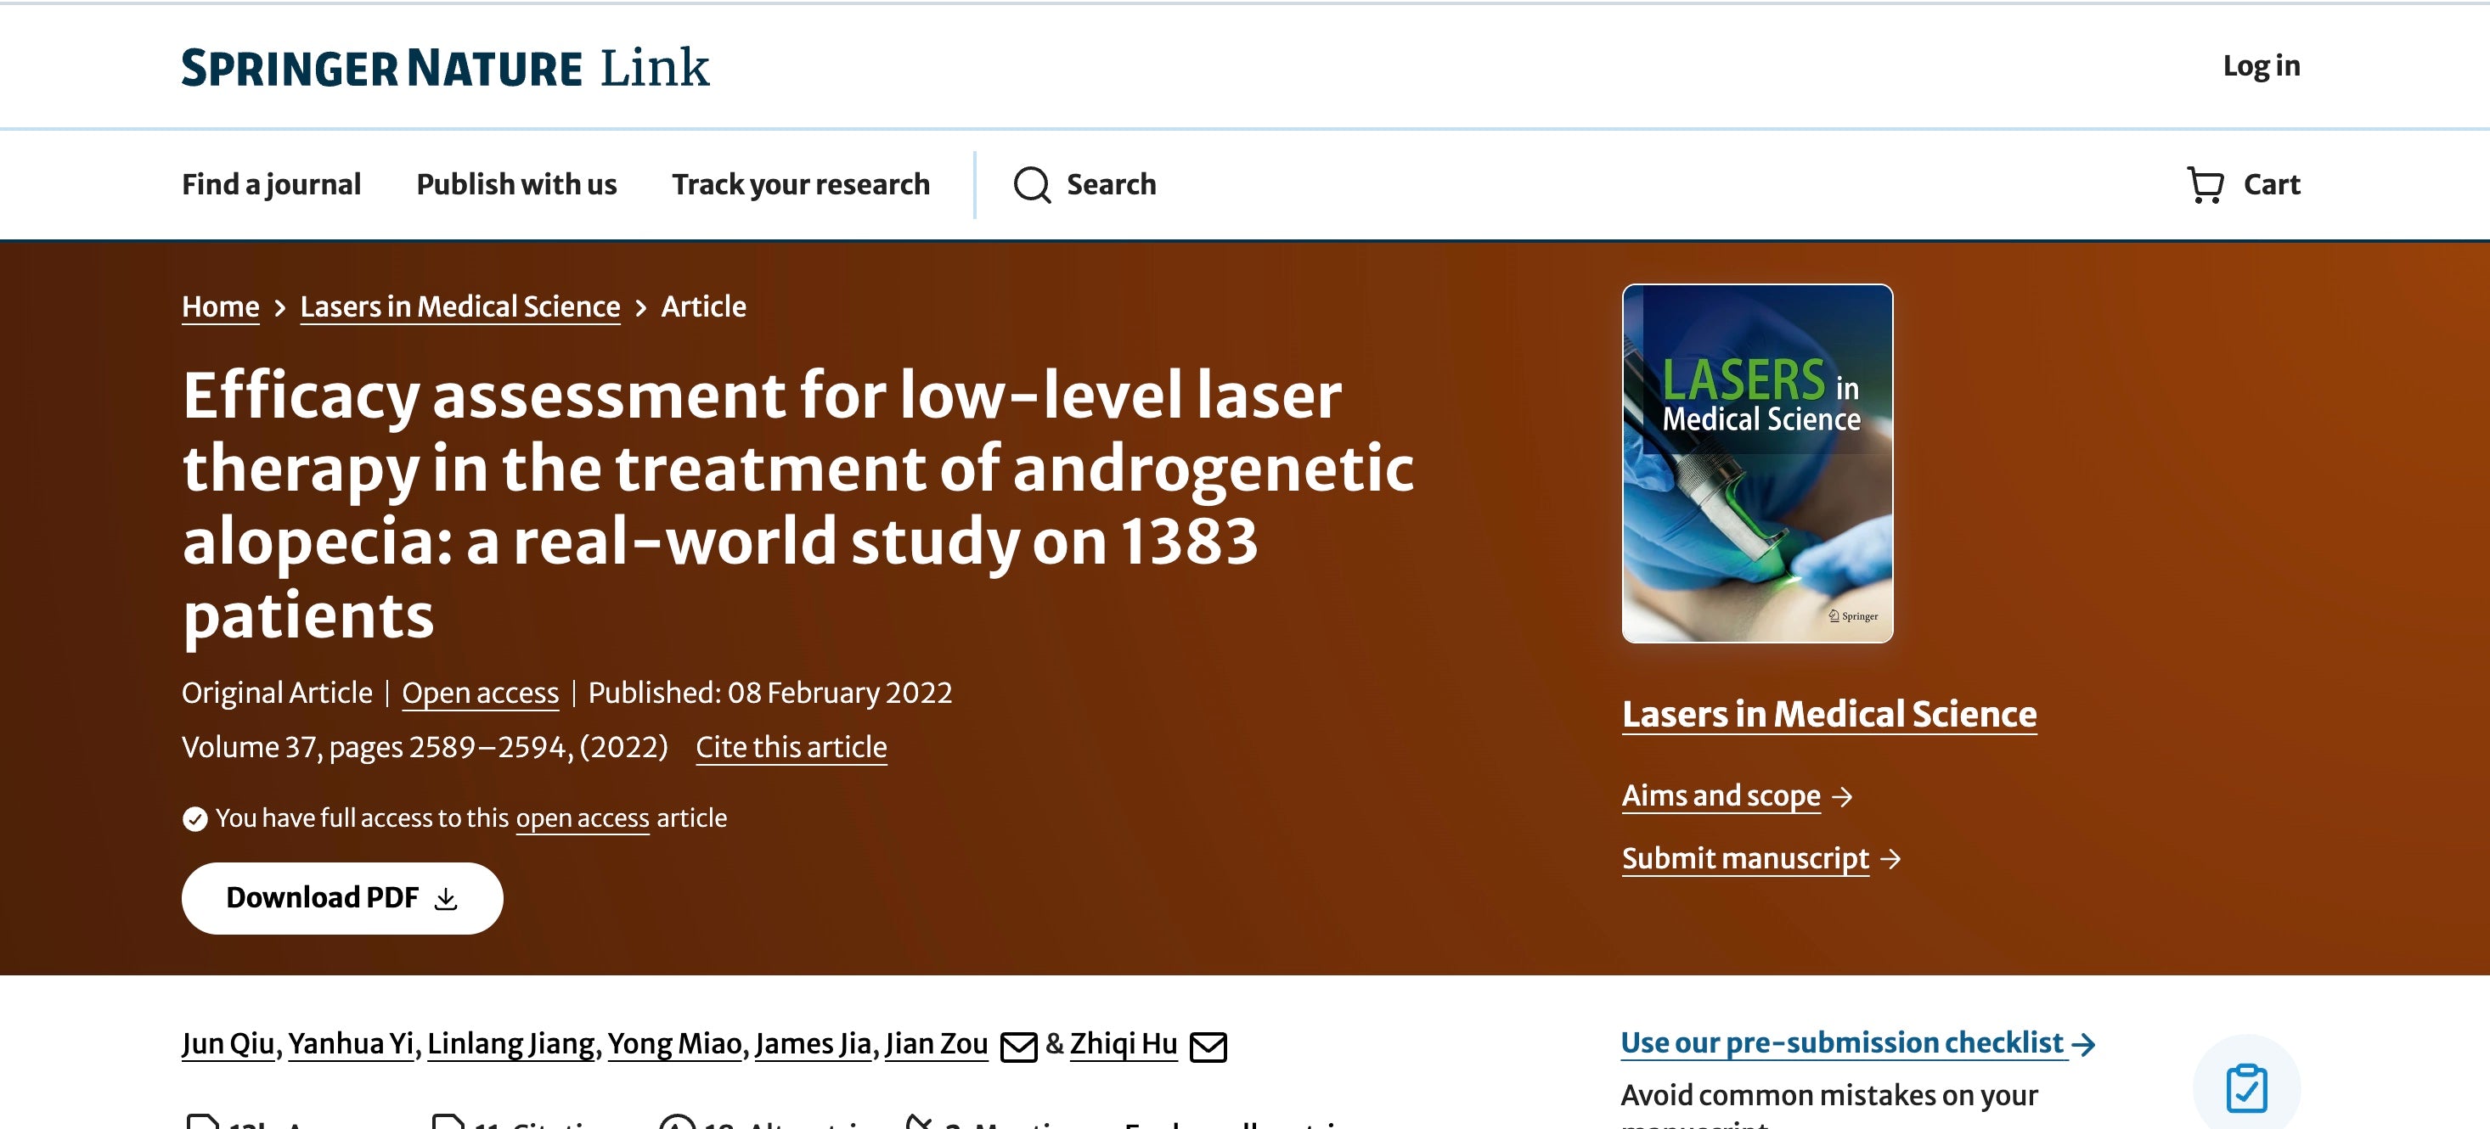
Task: Click author name Jun Qiu
Action: click(229, 1044)
